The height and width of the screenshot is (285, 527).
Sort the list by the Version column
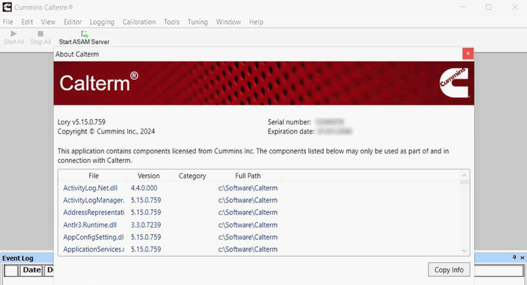tap(148, 176)
